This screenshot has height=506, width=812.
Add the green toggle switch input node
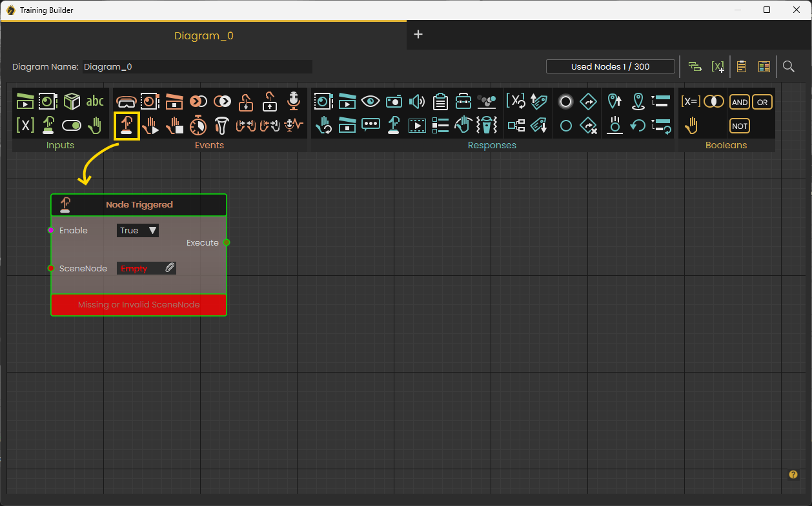(72, 125)
